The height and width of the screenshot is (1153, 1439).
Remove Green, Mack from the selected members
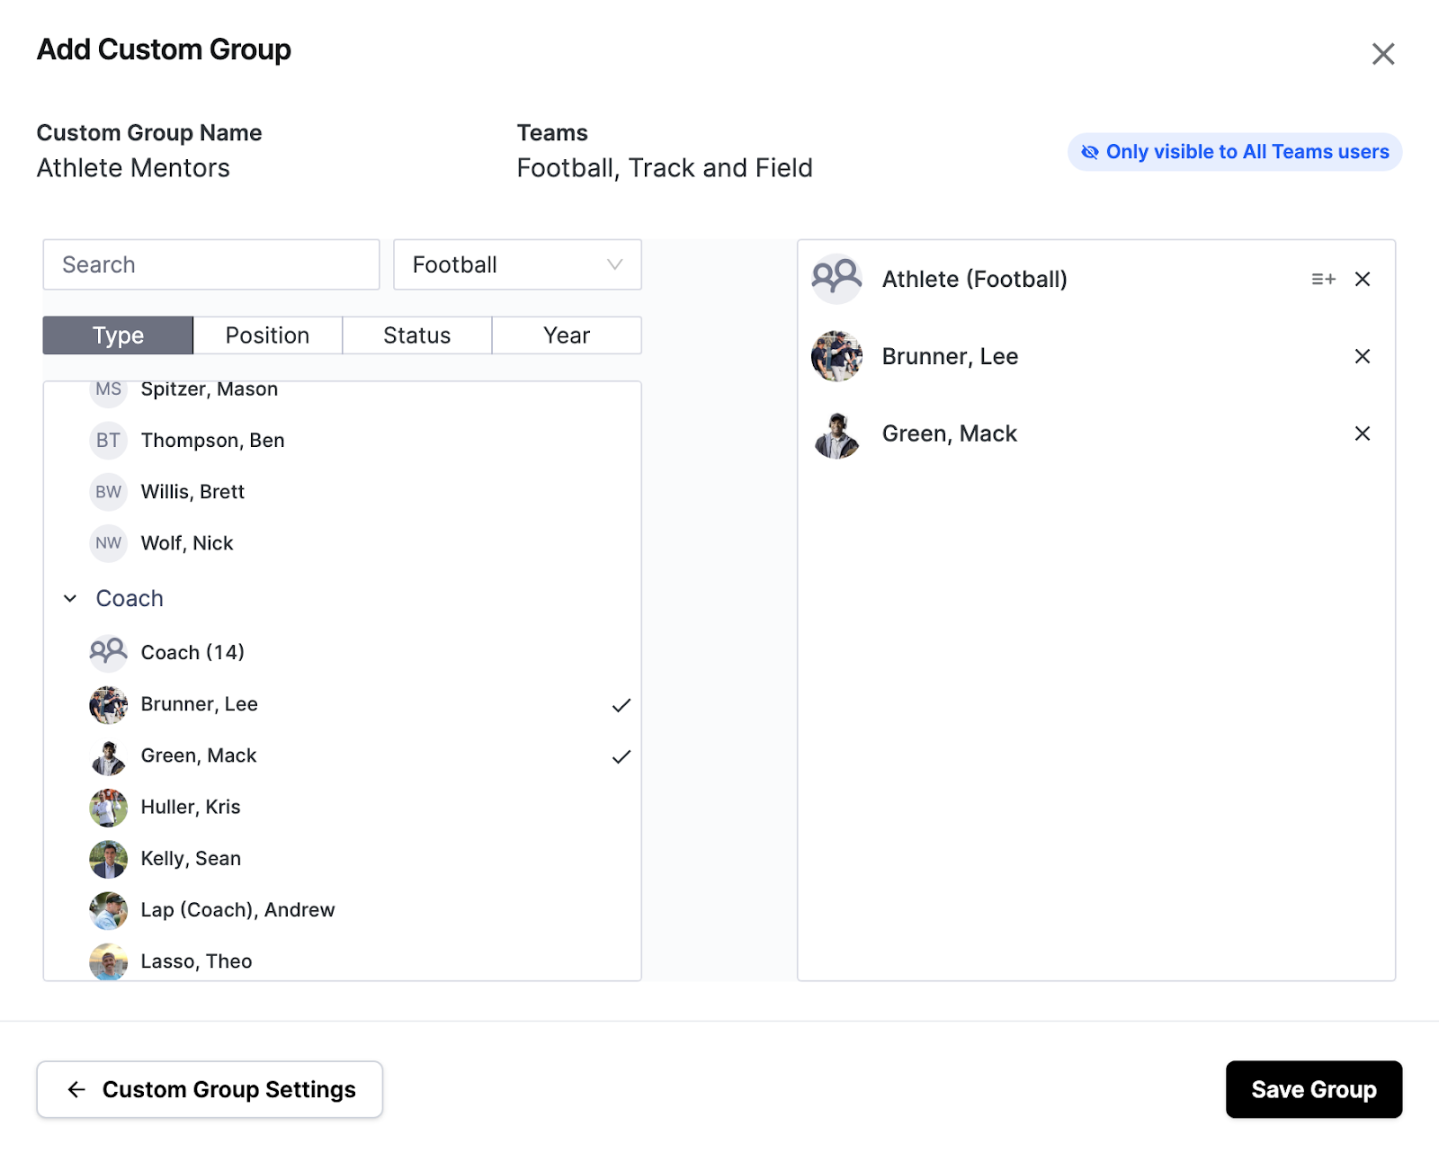point(1363,433)
